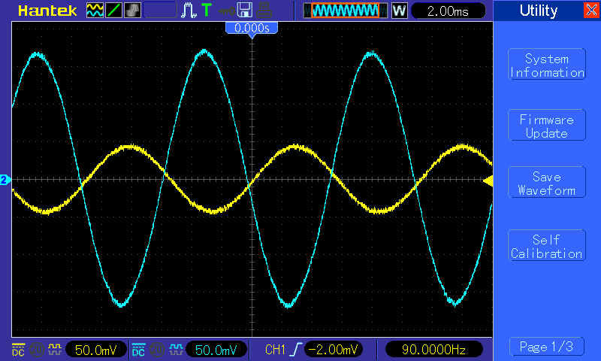Image resolution: width=601 pixels, height=361 pixels.
Task: Click the yellow trigger level arrow at right edge
Action: tap(488, 181)
